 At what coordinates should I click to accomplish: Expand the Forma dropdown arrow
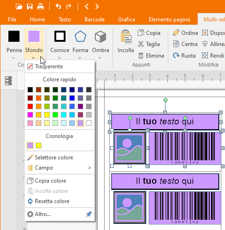point(80,58)
